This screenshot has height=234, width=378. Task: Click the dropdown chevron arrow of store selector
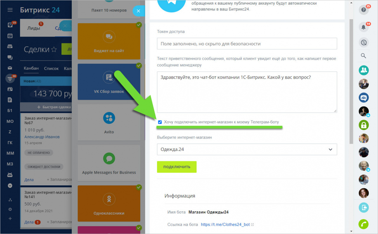pos(330,149)
